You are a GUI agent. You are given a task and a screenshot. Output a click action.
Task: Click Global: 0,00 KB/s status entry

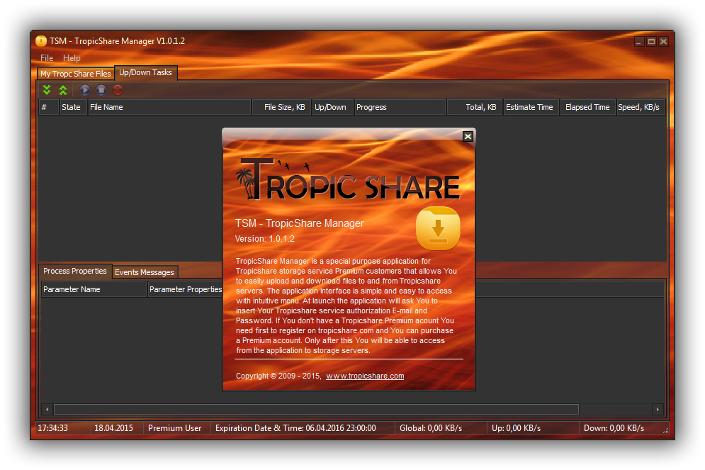tap(431, 428)
